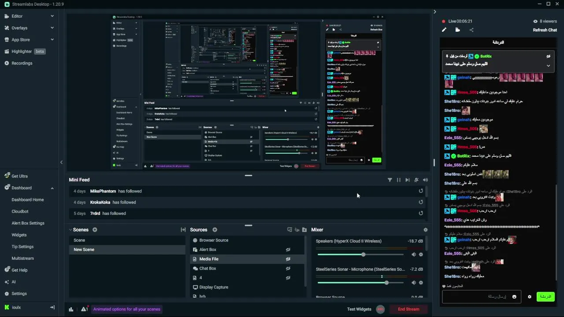This screenshot has width=564, height=317.
Task: Collapse the Scenes panel chevron
Action: (70, 230)
